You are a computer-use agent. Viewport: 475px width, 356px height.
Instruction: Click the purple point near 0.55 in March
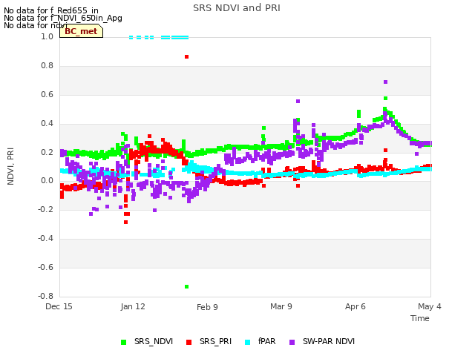click(298, 102)
